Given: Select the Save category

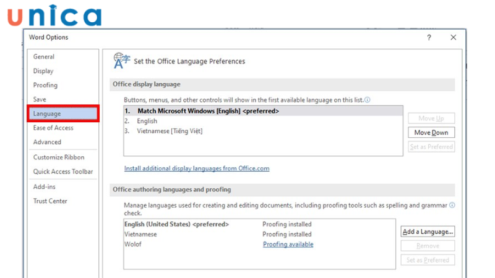Looking at the screenshot, I should (40, 99).
